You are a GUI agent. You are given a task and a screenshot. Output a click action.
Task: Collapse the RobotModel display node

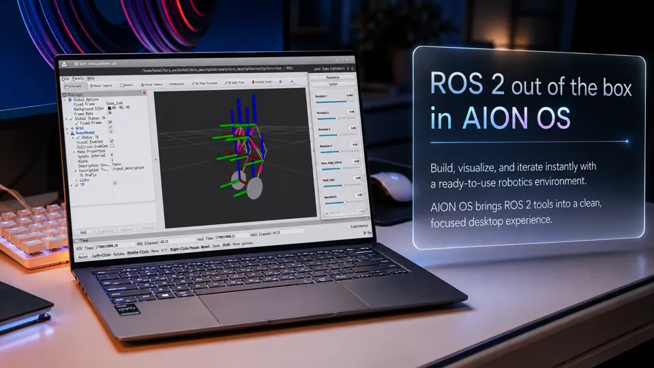(x=68, y=134)
